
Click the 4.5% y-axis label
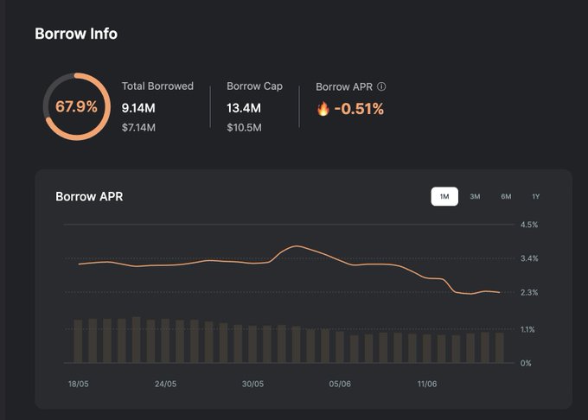click(529, 225)
